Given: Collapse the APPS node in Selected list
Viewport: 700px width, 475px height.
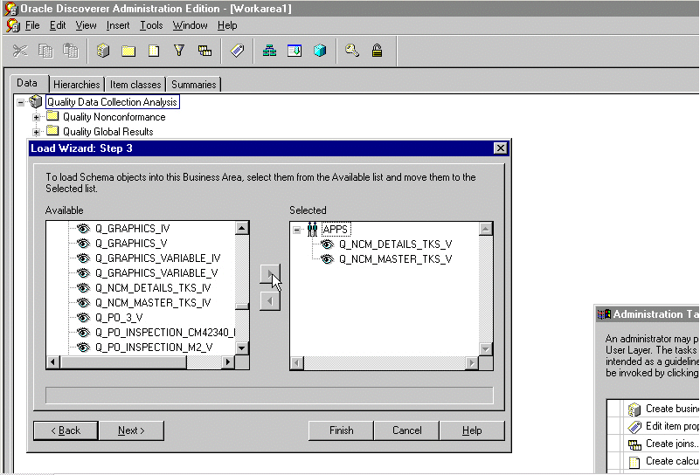Looking at the screenshot, I should 297,231.
